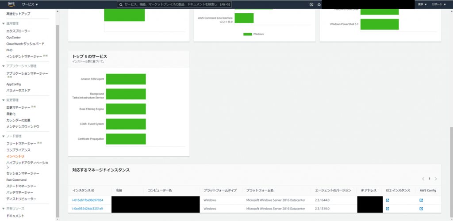
Task: Collapse the 運用管理 sidebar section
Action: (x=4, y=23)
